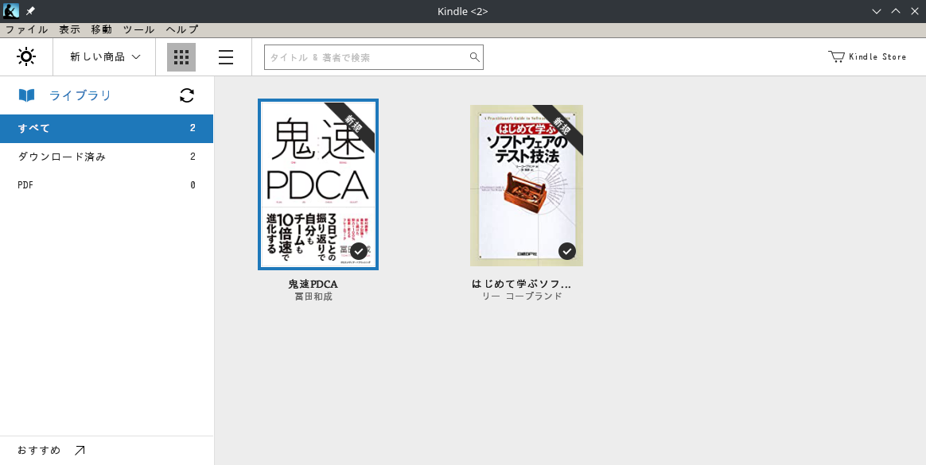Open the ファイル menu
Screen dimensions: 926x465
(26, 29)
